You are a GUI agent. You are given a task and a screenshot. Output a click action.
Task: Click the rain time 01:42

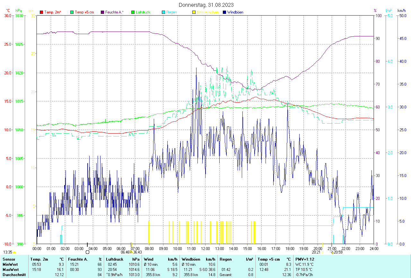pos(226,270)
